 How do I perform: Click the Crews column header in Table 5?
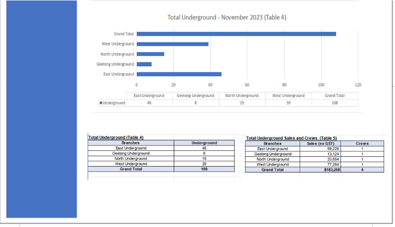[362, 143]
